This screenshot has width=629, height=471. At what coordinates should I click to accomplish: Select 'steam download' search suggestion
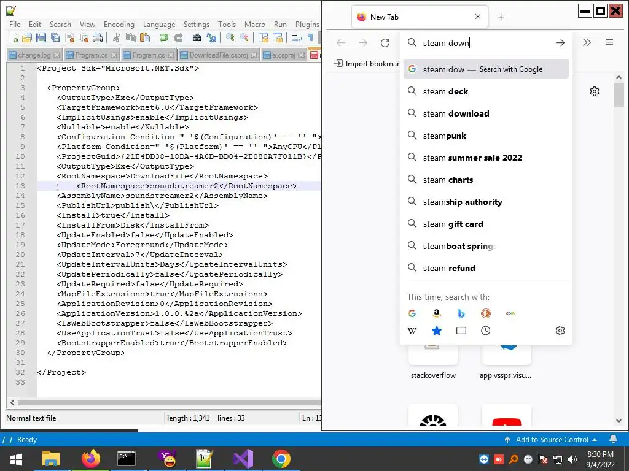486,113
